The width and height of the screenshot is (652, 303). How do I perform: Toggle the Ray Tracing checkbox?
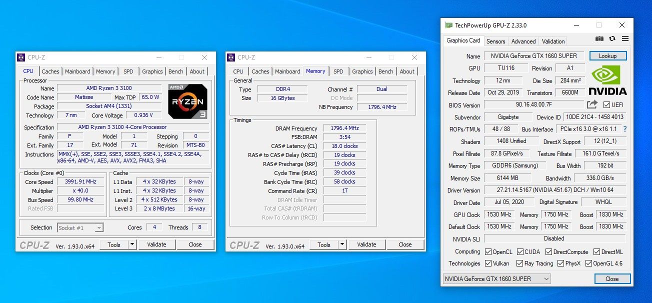519,263
